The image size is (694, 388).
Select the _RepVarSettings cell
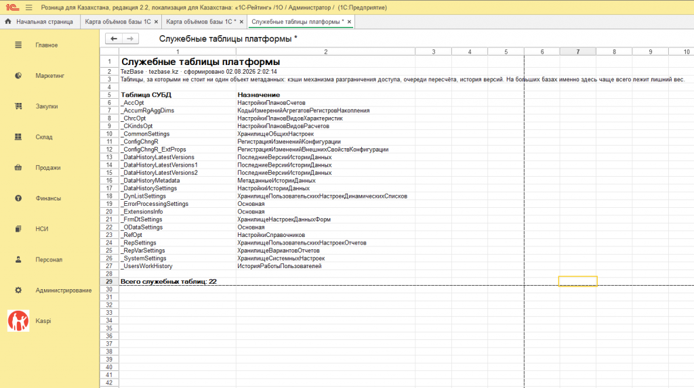[178, 251]
